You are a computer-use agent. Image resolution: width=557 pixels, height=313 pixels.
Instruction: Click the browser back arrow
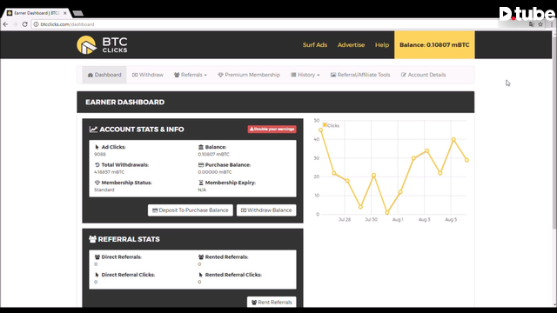[5, 24]
